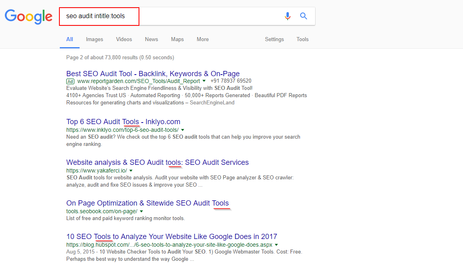463x264 pixels.
Task: Click the SearchEngineLand source text
Action: pos(212,102)
